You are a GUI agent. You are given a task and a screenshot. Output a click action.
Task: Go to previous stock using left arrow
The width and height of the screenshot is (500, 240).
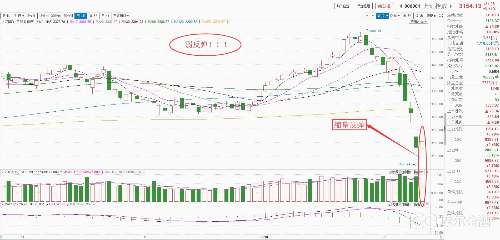point(401,6)
